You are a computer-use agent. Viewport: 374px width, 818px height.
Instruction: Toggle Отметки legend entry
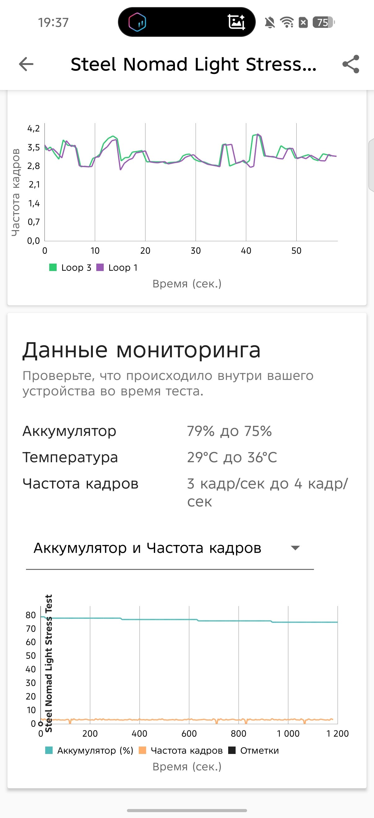click(254, 750)
